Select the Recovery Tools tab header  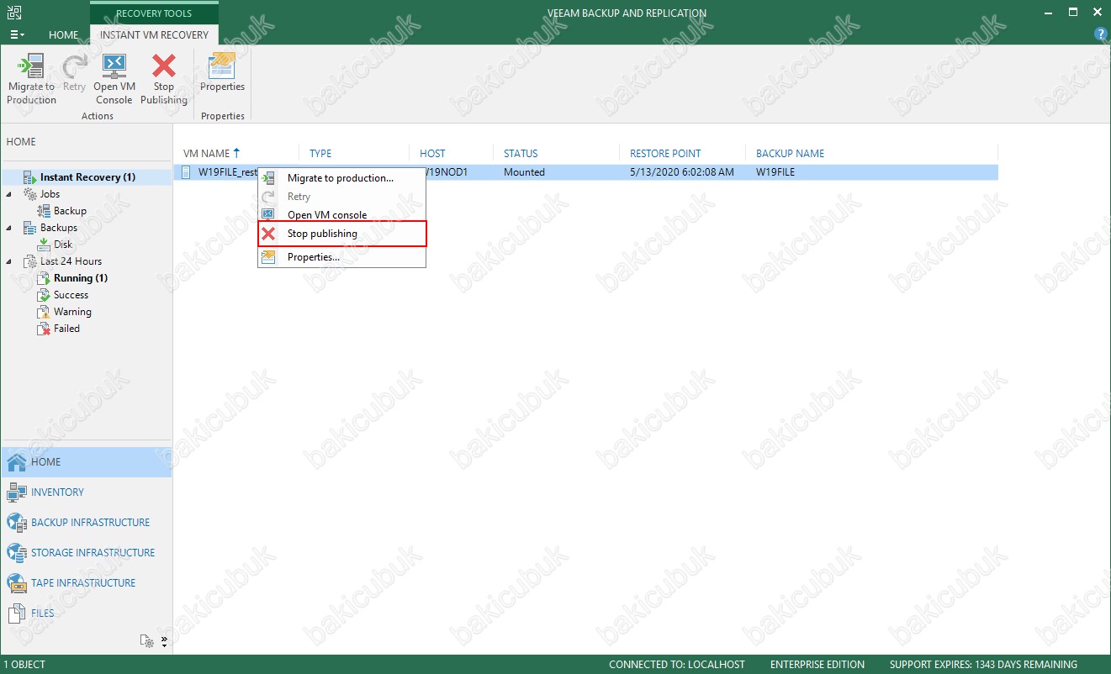[154, 13]
